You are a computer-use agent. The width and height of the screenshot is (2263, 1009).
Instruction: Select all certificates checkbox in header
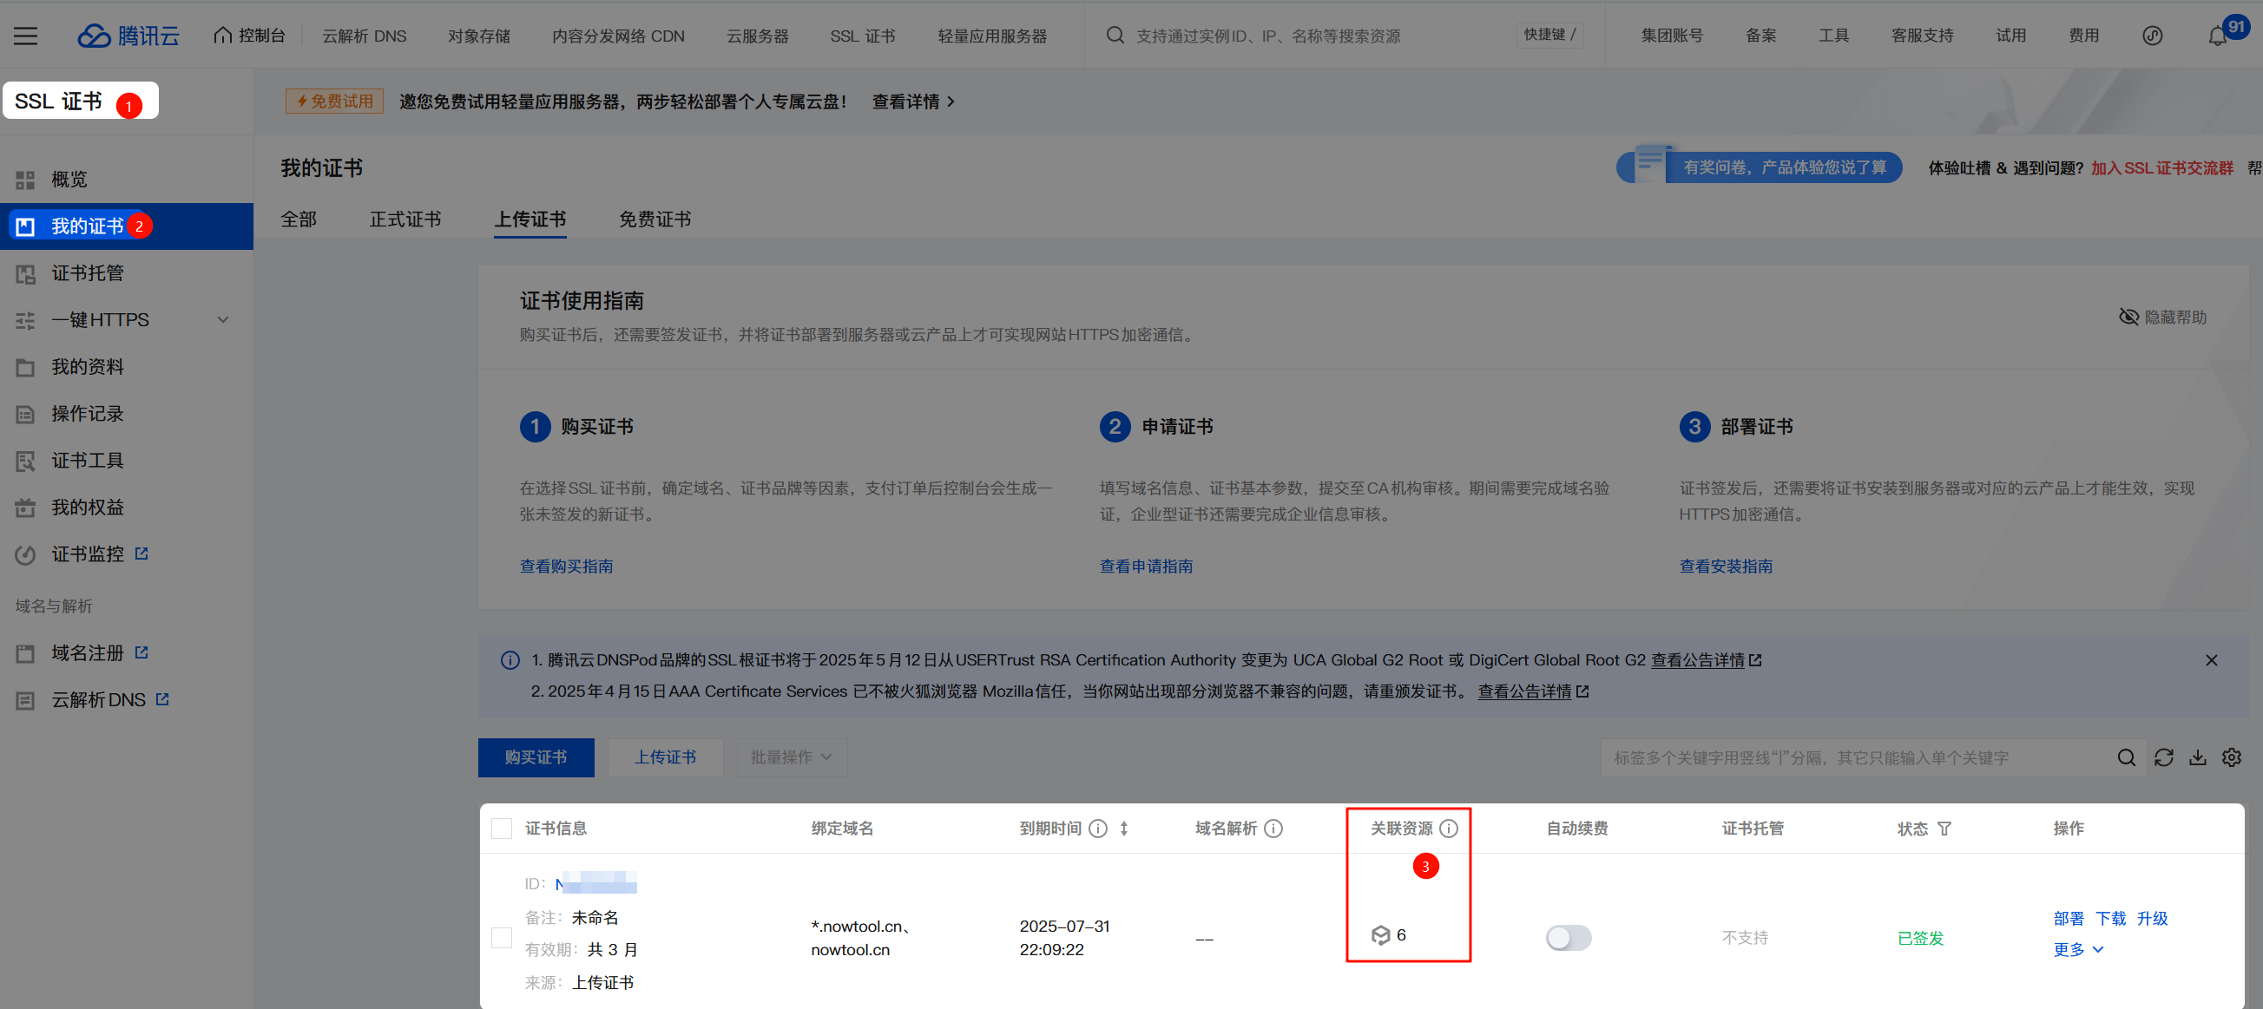pyautogui.click(x=502, y=828)
